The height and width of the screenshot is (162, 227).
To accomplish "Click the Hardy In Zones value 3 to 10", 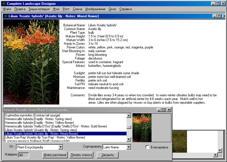I will click(93, 44).
